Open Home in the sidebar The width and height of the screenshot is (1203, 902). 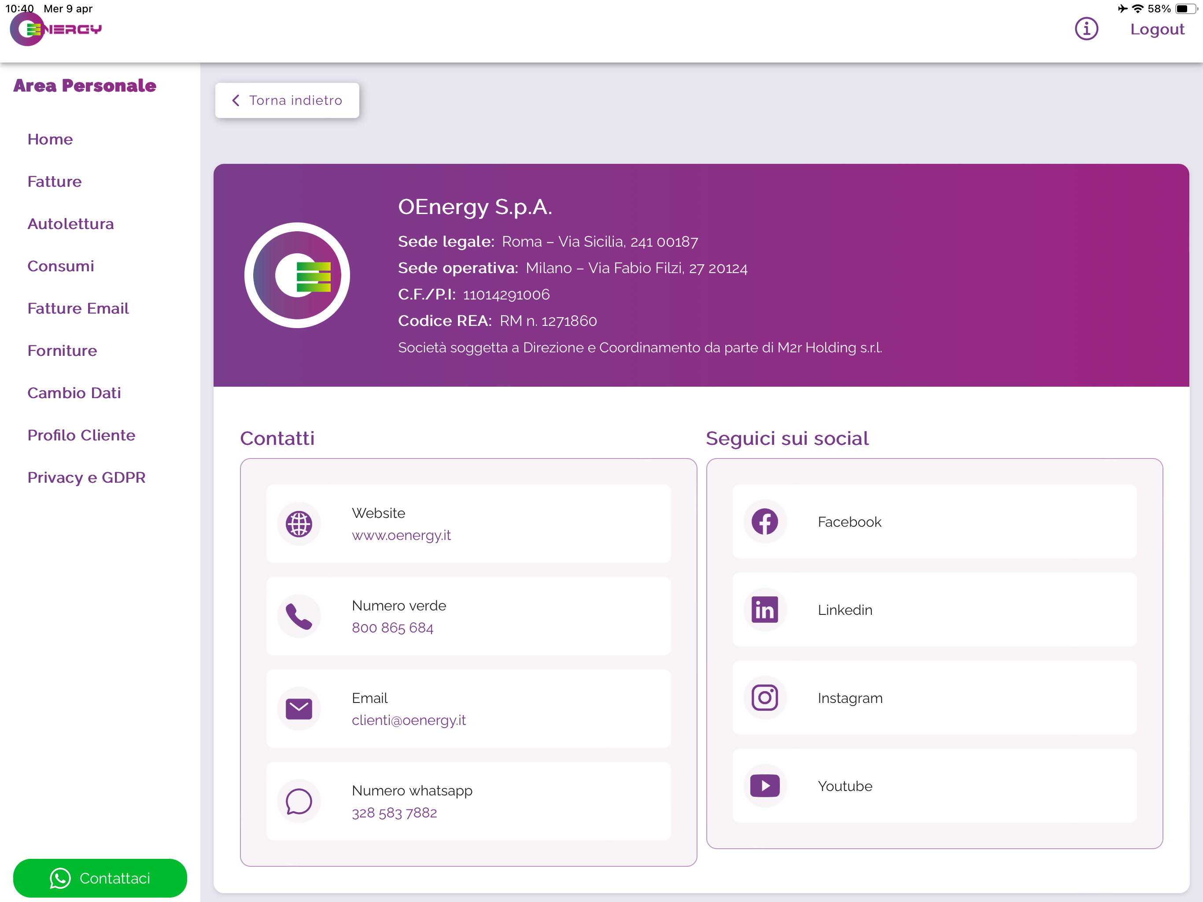(x=50, y=139)
